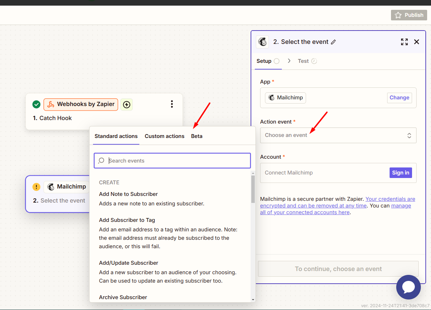Choose Add Subscriber to Tag action

[x=169, y=233]
